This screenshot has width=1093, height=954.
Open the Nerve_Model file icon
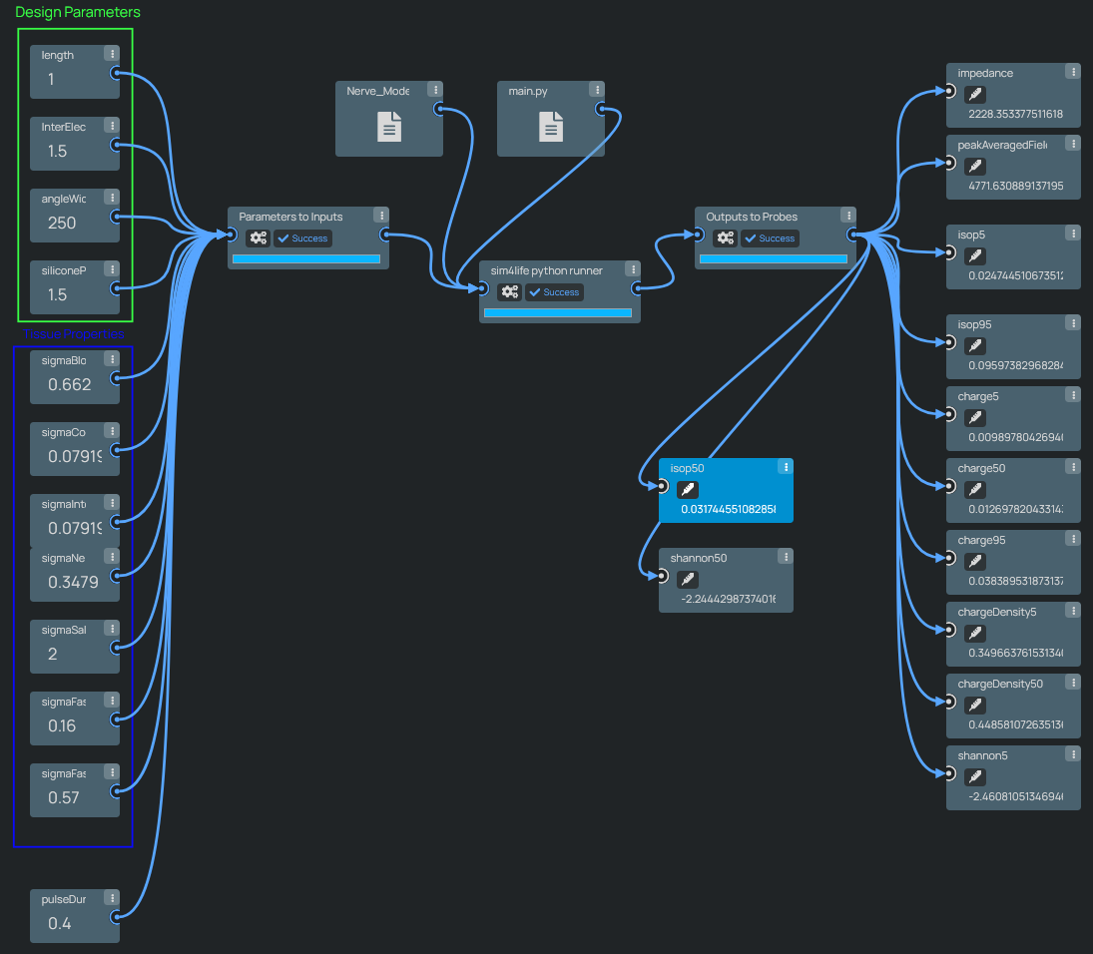(x=388, y=127)
